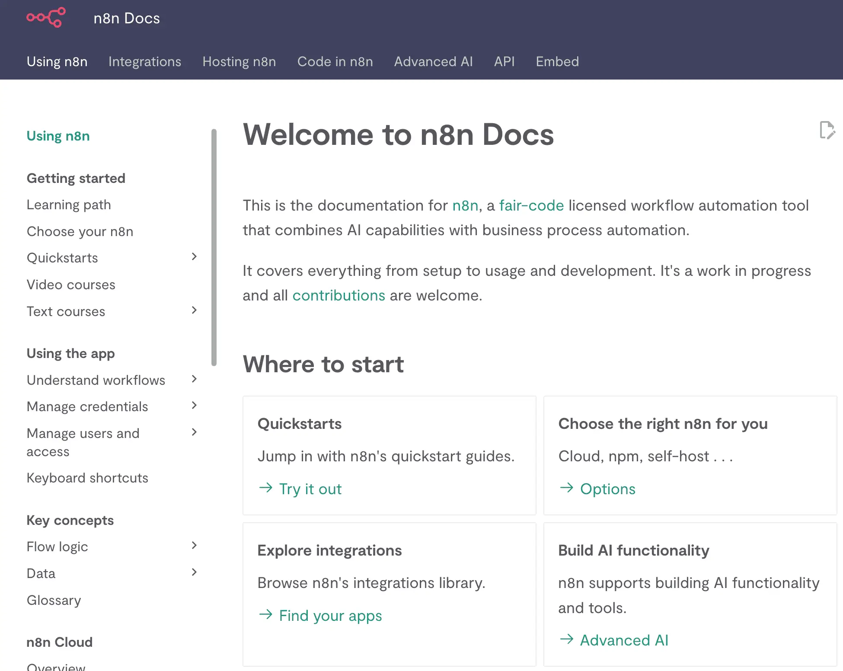
Task: Open Manage users and access item
Action: 83,442
